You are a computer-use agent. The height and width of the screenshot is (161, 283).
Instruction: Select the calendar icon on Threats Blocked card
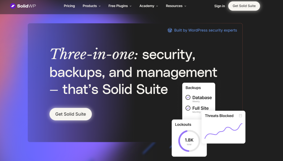[240, 116]
